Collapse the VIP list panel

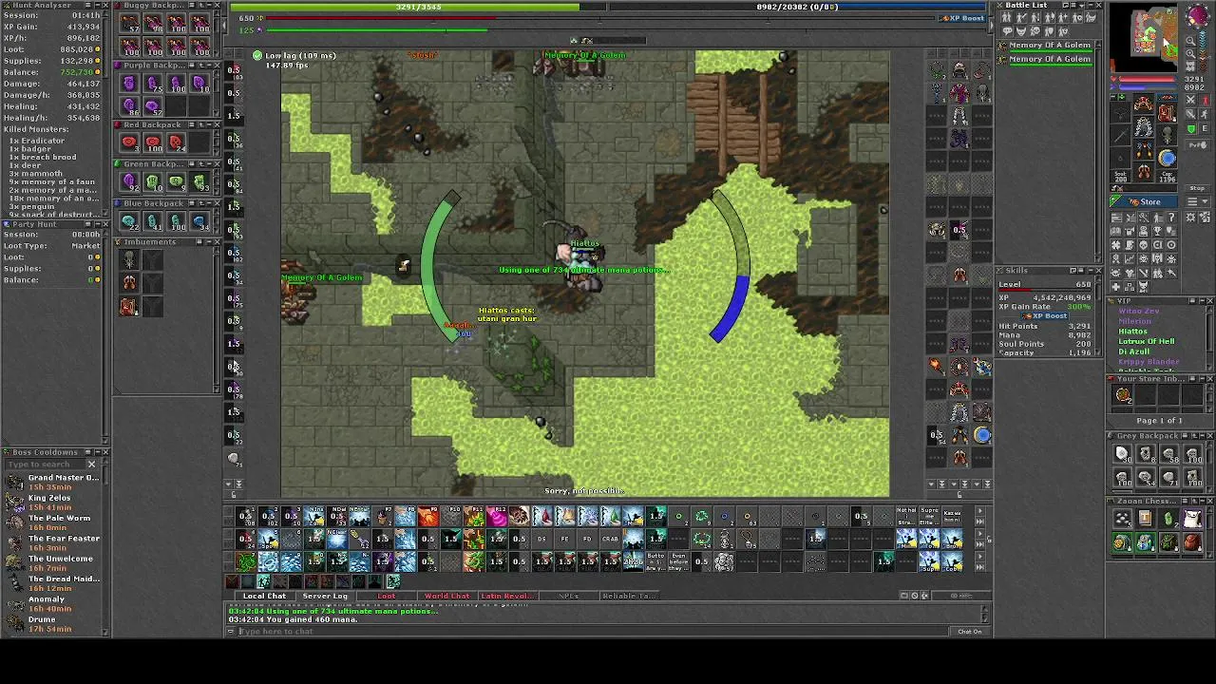(x=1202, y=300)
